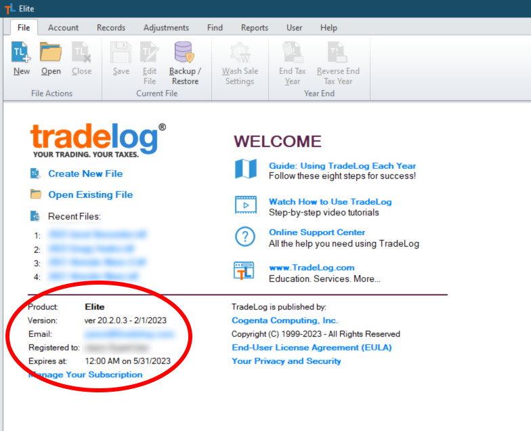Viewport: 531px width, 431px height.
Task: Click the map guide icon under Welcome
Action: (246, 168)
